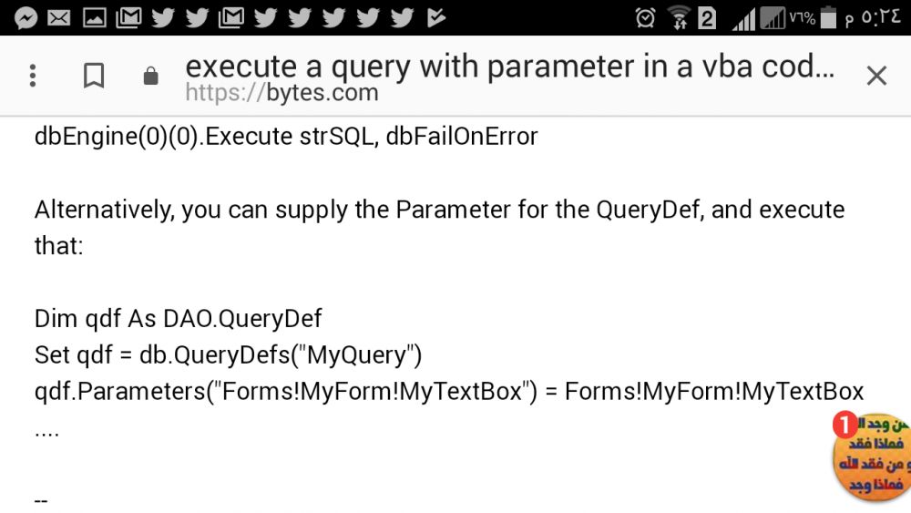911x513 pixels.
Task: Tap the page title in address bar
Action: click(509, 67)
